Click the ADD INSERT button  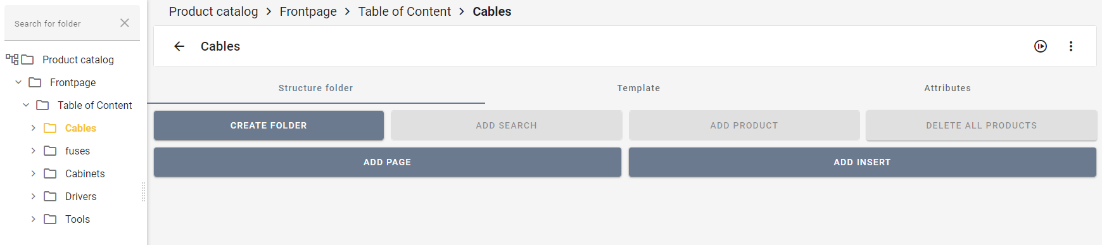click(x=862, y=162)
